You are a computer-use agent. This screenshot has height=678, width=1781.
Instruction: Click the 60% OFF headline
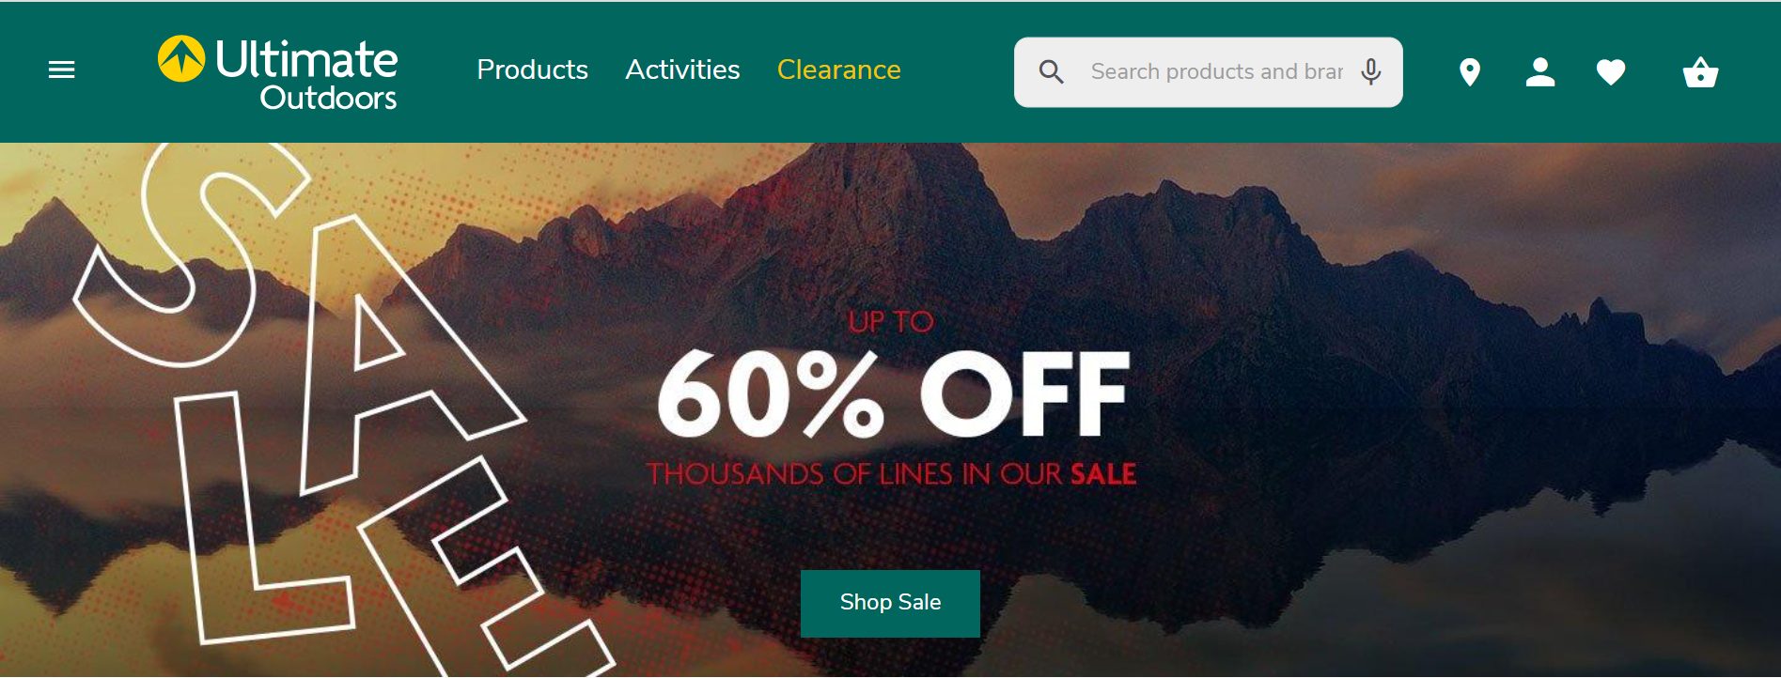click(x=893, y=395)
